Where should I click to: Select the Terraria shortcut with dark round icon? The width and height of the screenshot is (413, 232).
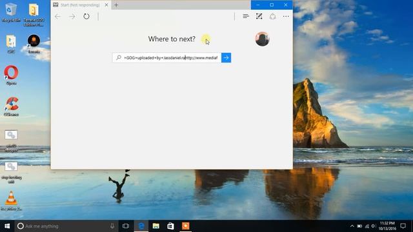tap(34, 44)
